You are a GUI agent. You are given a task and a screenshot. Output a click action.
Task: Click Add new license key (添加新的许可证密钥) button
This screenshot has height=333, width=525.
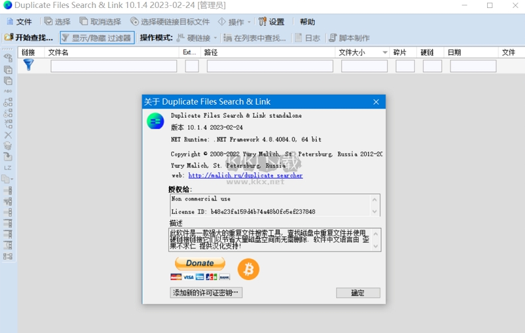coord(206,293)
